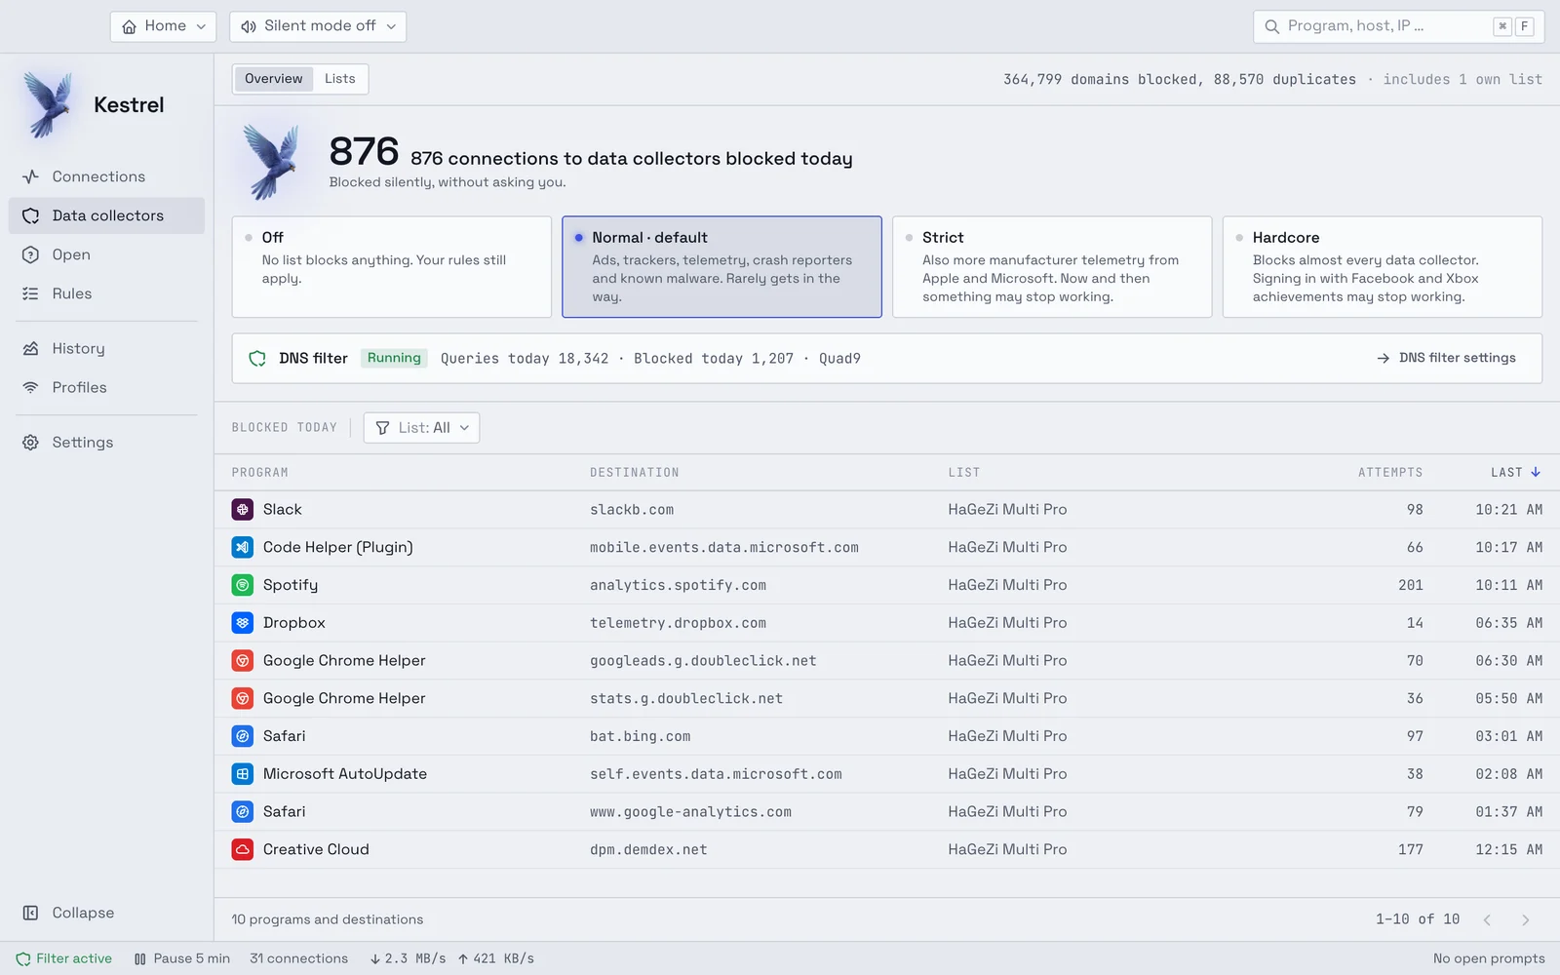
Task: Open History in the sidebar
Action: click(106, 348)
